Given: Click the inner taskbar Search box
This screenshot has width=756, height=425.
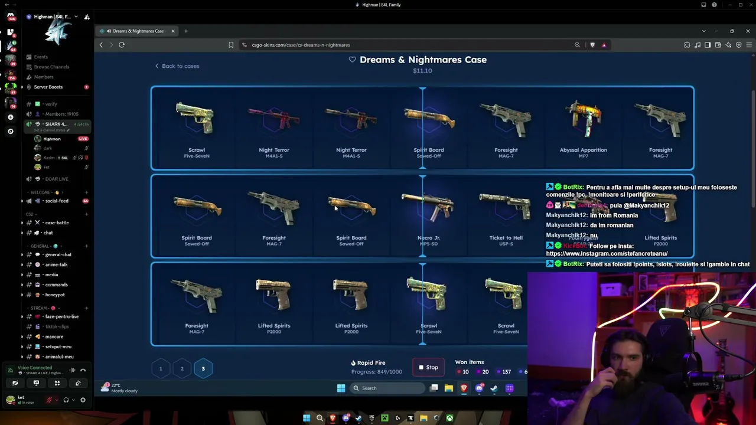Looking at the screenshot, I should click(x=387, y=388).
